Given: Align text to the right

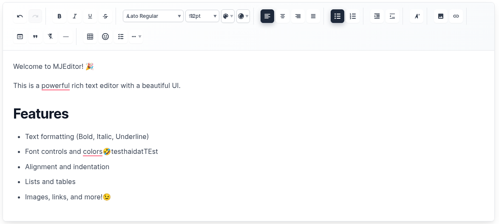Looking at the screenshot, I should pyautogui.click(x=298, y=16).
